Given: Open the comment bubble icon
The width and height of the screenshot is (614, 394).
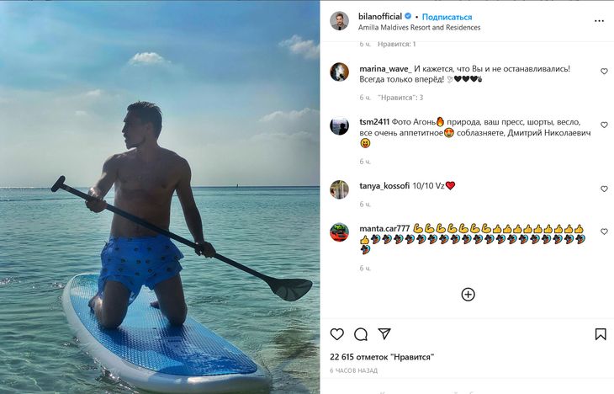Looking at the screenshot, I should point(361,334).
